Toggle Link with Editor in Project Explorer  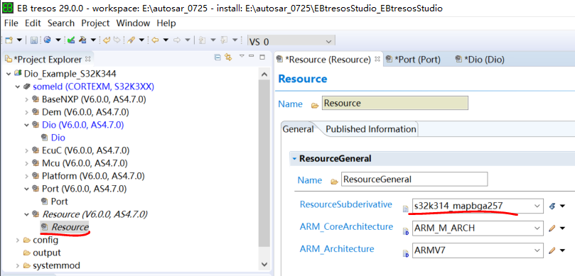(x=228, y=57)
